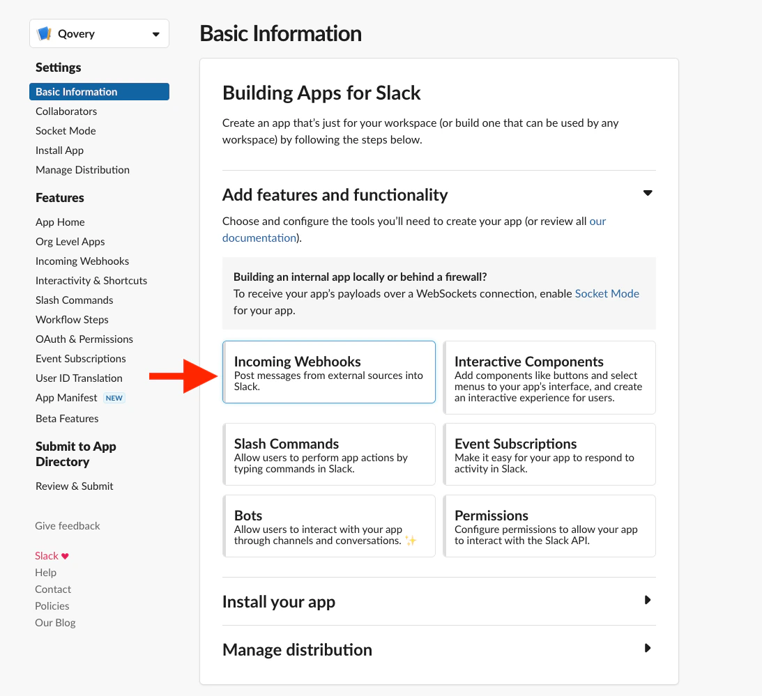Click Give feedback in the sidebar
The image size is (762, 696).
[67, 525]
